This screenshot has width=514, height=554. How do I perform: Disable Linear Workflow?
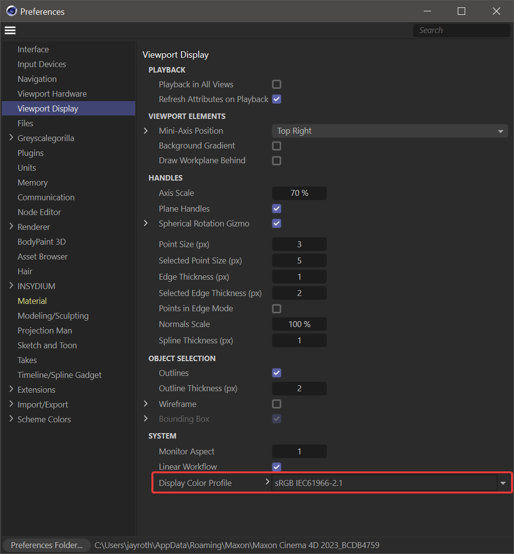(276, 467)
